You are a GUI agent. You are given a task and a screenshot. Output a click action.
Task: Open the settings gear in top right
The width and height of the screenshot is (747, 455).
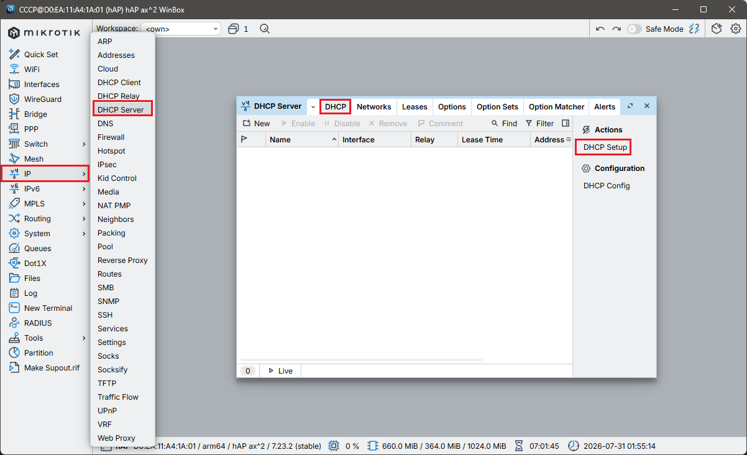click(x=735, y=29)
